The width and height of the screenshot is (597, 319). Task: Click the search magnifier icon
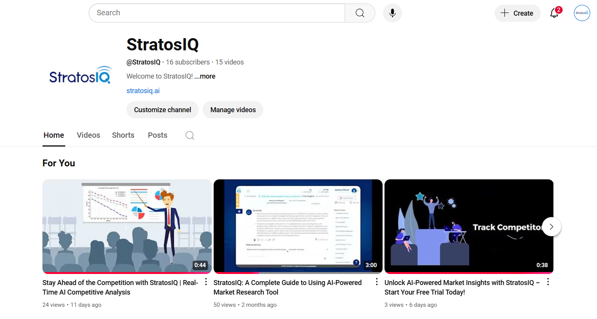(360, 13)
